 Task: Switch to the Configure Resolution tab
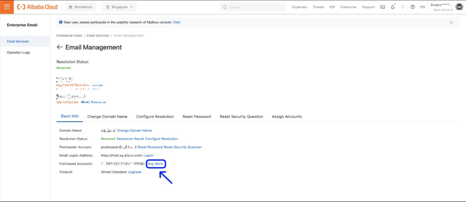click(x=155, y=116)
